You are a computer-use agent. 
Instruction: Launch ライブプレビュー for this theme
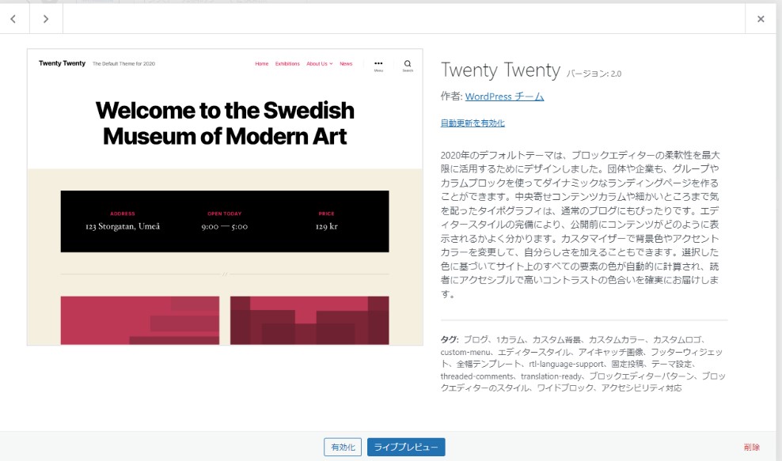click(406, 448)
